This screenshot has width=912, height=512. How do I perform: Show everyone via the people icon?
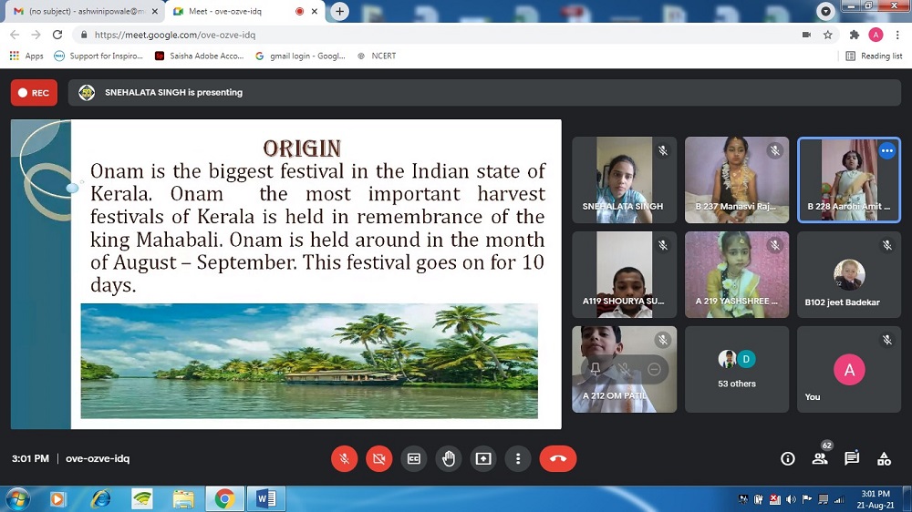pyautogui.click(x=820, y=459)
